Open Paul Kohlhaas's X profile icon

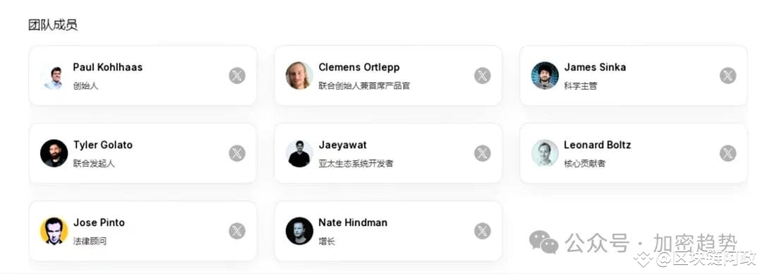pos(237,76)
